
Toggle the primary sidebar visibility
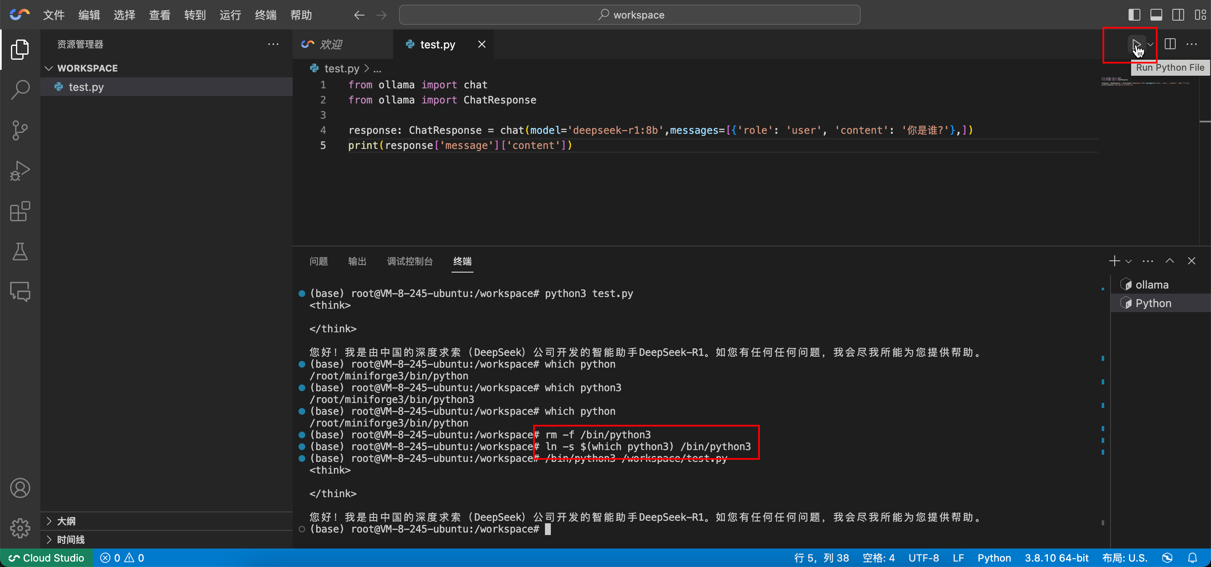1134,15
